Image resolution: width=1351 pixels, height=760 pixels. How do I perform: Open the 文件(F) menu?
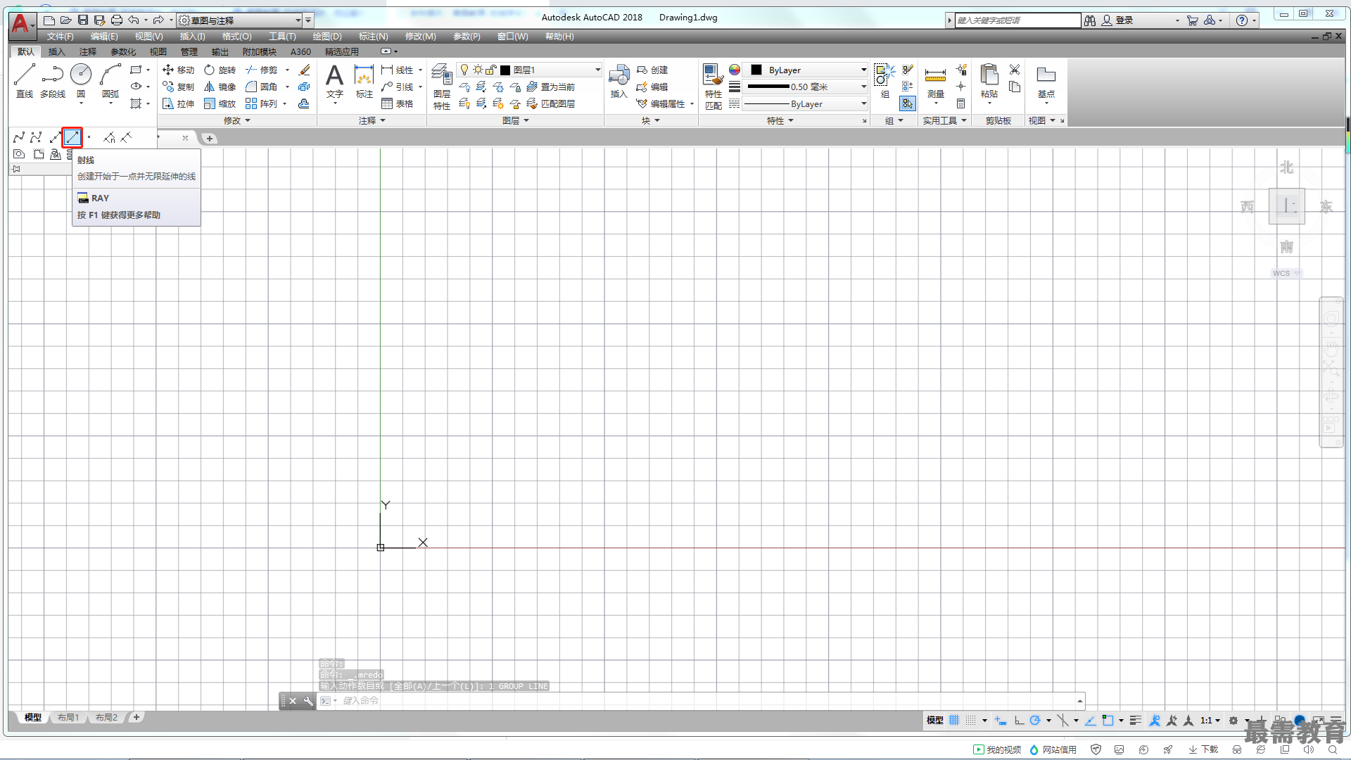(61, 36)
